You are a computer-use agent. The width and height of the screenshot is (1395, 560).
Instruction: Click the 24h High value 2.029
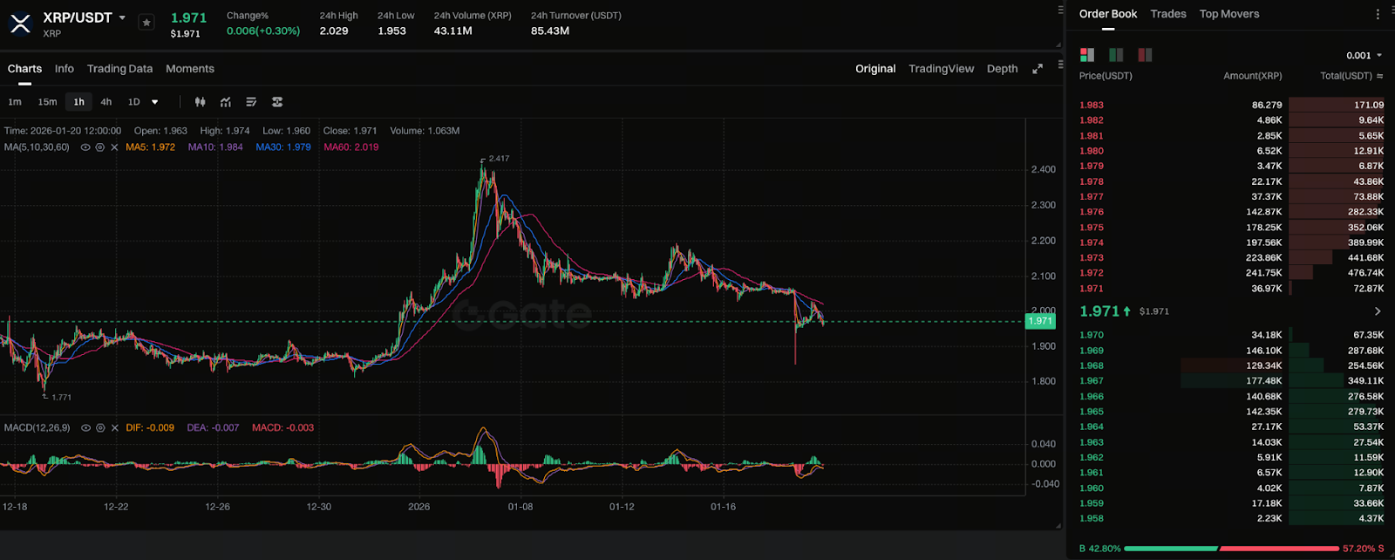tap(334, 31)
